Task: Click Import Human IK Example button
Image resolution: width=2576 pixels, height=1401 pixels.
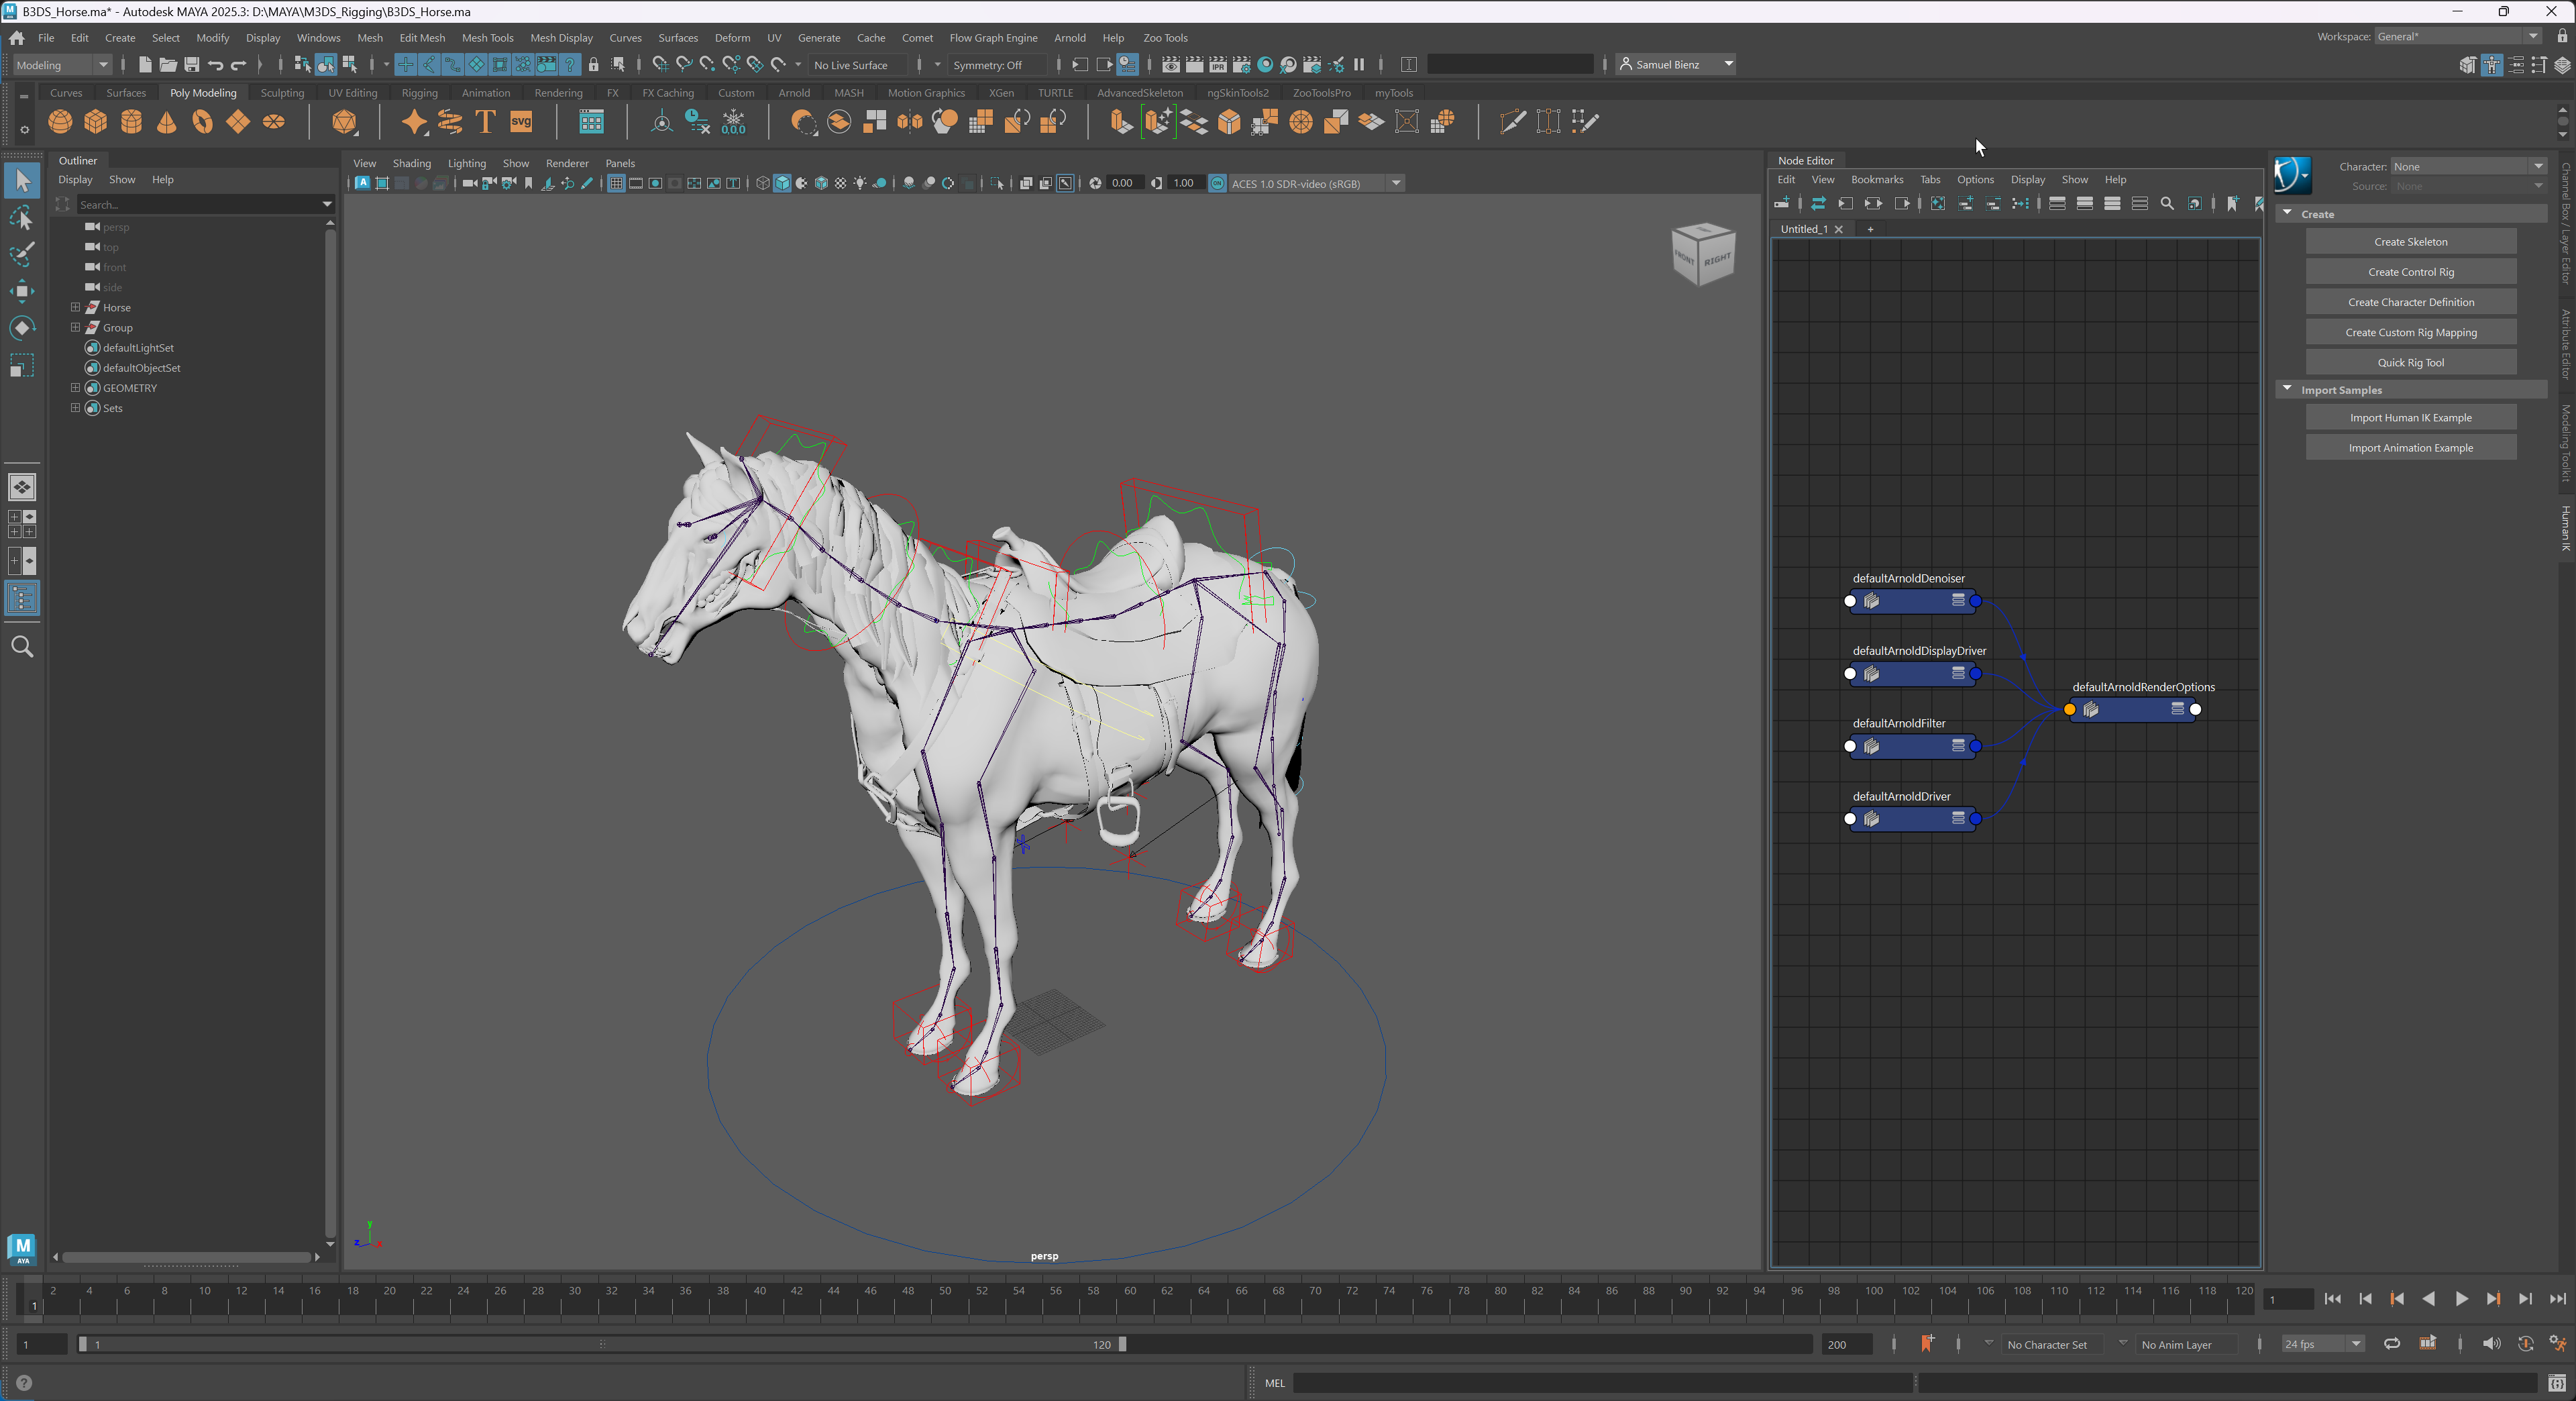Action: click(x=2410, y=418)
